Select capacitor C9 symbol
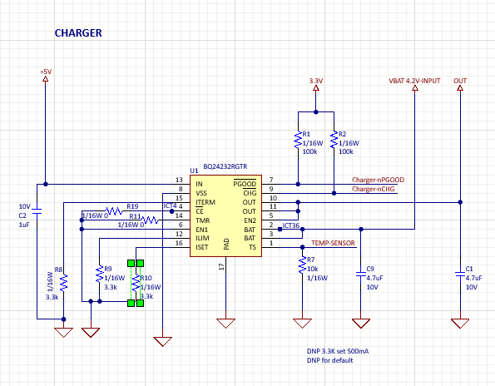The width and height of the screenshot is (495, 386). point(361,274)
